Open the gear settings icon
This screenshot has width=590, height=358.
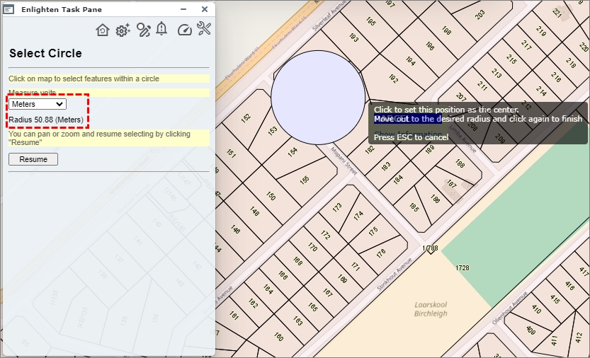tap(123, 30)
